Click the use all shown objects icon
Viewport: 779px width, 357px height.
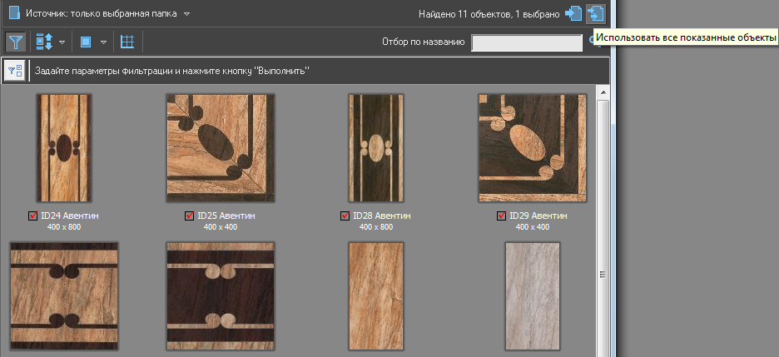[x=595, y=13]
